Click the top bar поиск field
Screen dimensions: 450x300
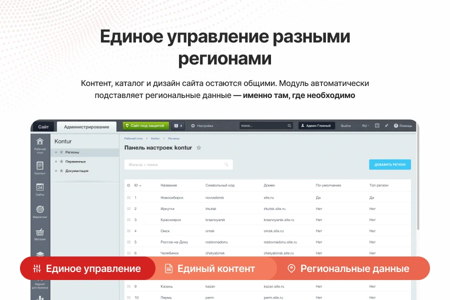(266, 125)
